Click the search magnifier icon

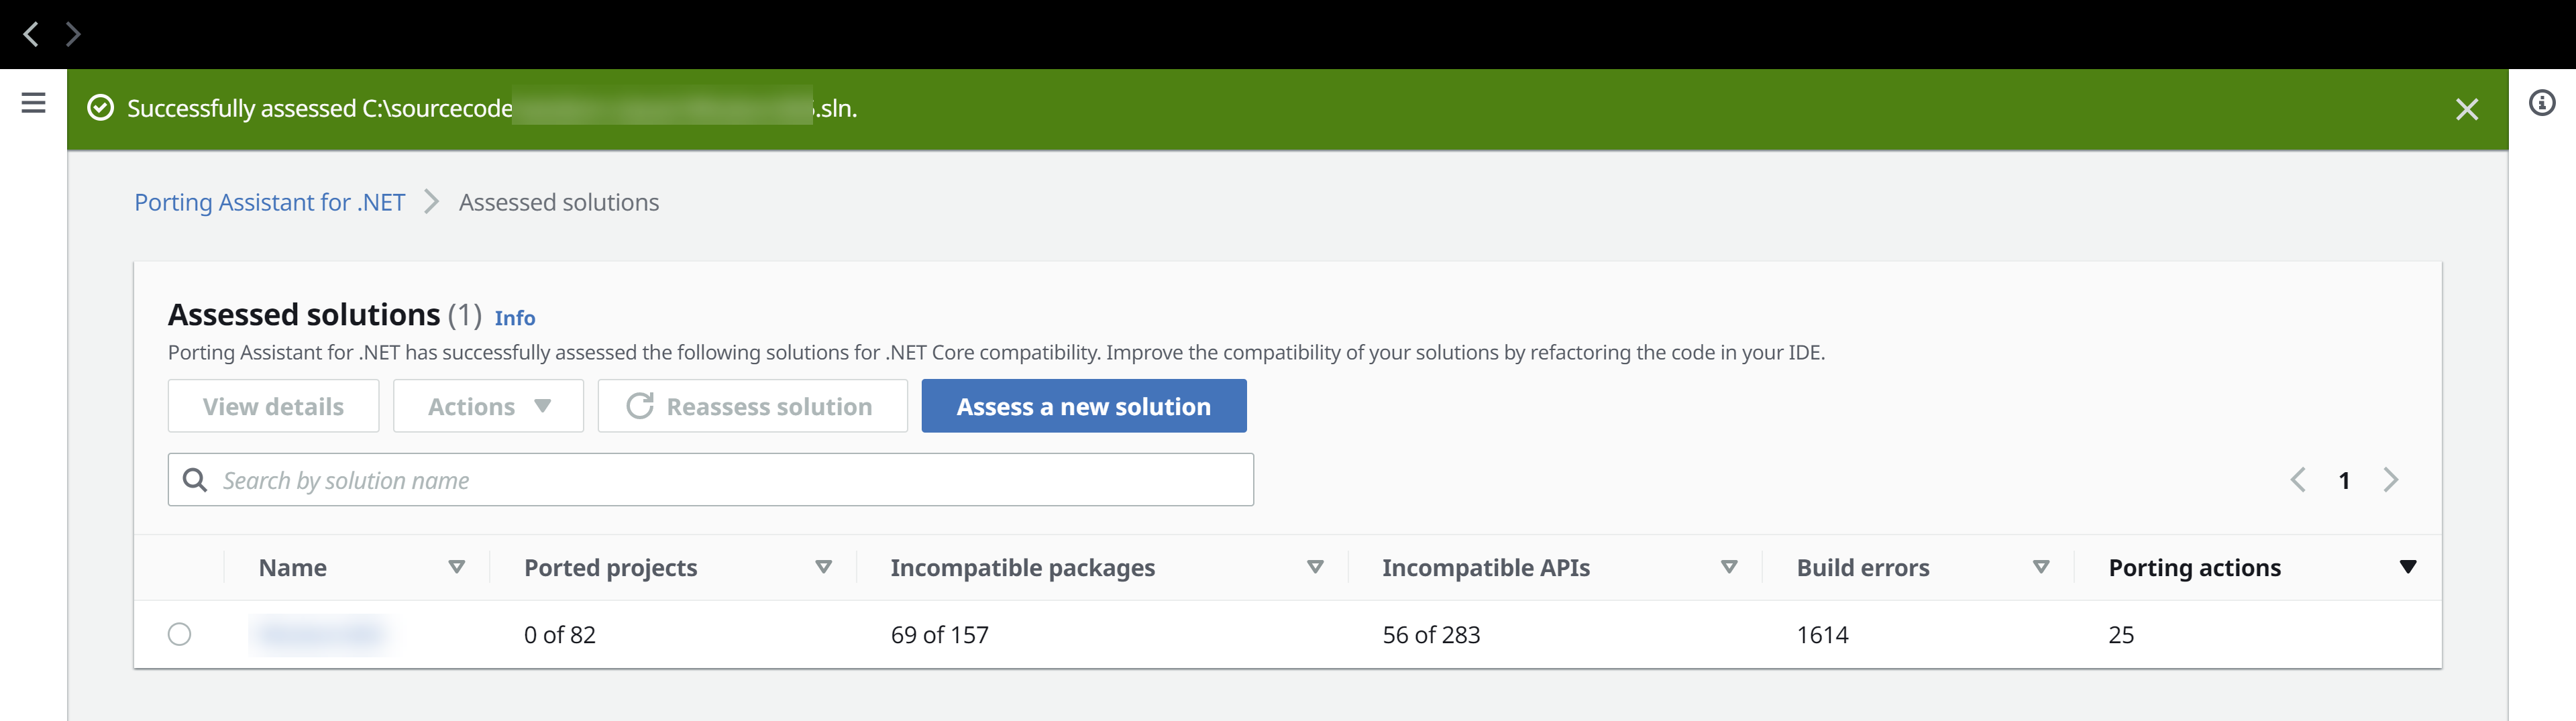(195, 480)
